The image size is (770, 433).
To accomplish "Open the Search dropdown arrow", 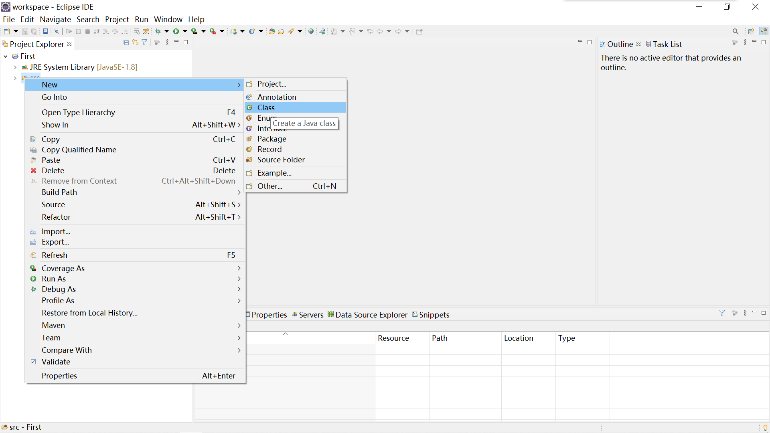I will 300,31.
